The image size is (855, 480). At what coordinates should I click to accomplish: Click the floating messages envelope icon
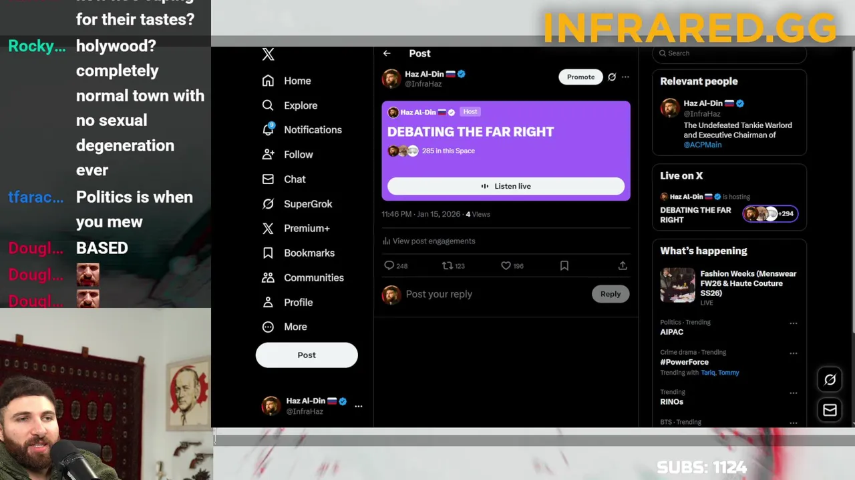click(830, 411)
